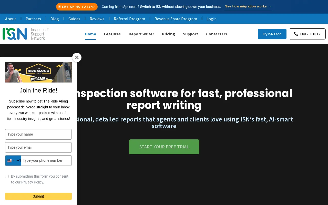The width and height of the screenshot is (328, 205).
Task: Focus the 'Type your name' field
Action: (x=38, y=134)
